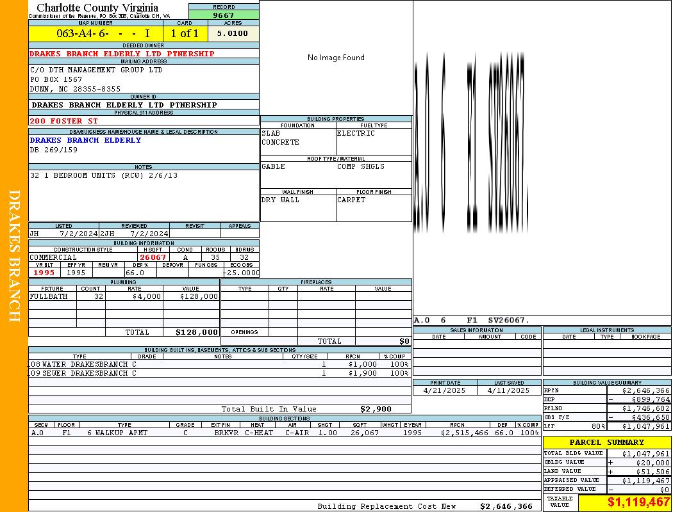Click the APPRAISED VALUE $1,119,467
This screenshot has width=673, height=512.
(646, 481)
